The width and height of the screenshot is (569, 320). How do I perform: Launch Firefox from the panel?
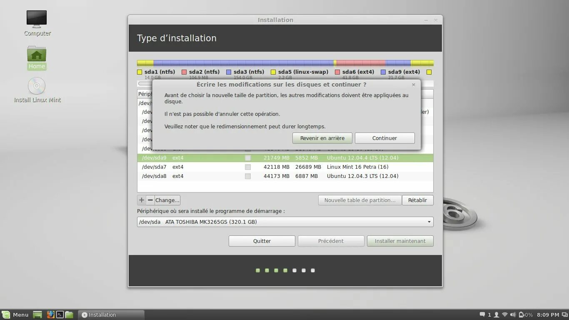pos(50,315)
